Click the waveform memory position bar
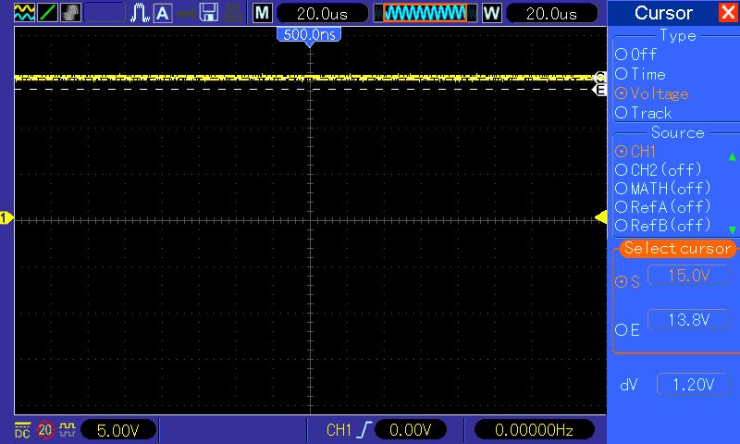This screenshot has width=740, height=444. pos(425,13)
